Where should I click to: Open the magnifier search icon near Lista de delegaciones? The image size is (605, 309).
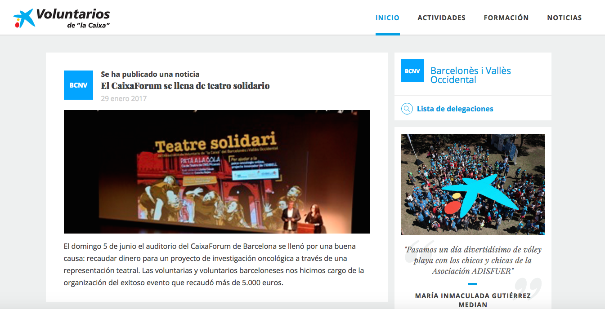point(407,108)
